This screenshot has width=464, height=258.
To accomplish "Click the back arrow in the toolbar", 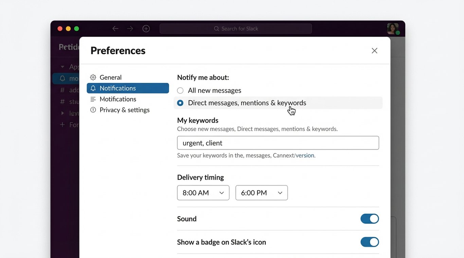I will pos(115,28).
